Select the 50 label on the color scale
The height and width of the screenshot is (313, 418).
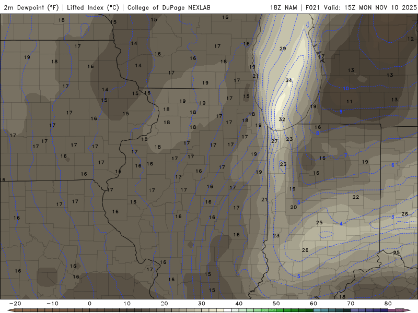pos(276,304)
